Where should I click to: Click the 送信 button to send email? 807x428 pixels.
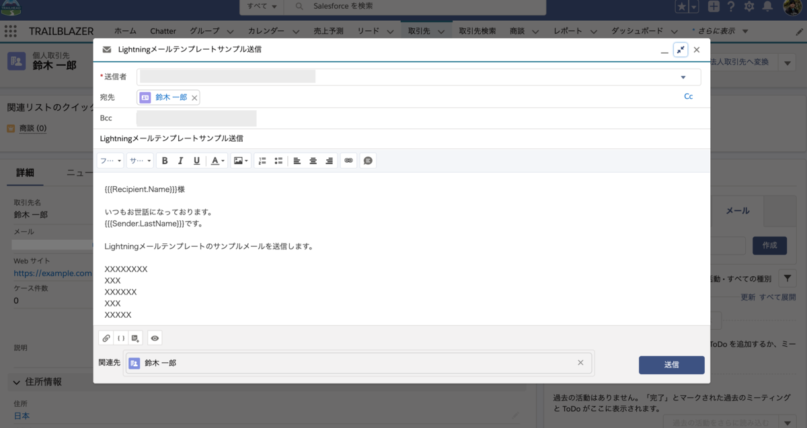pyautogui.click(x=671, y=365)
